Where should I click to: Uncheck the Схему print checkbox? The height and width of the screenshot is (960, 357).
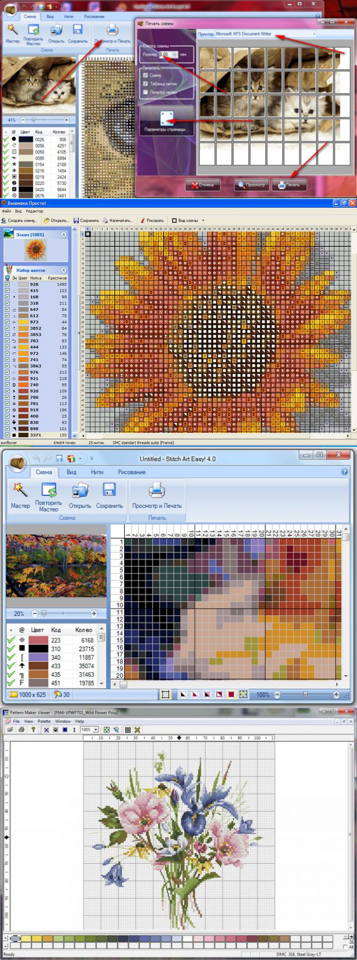(x=146, y=76)
